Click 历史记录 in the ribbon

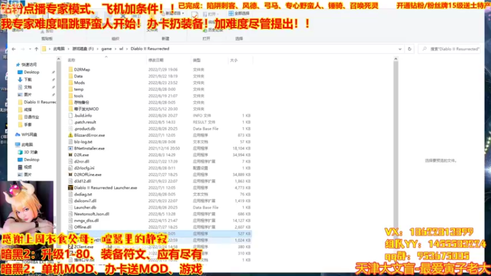coord(213,30)
